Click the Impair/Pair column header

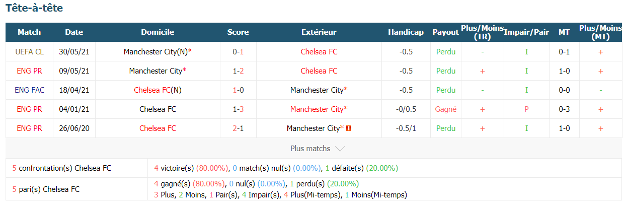[x=526, y=32]
